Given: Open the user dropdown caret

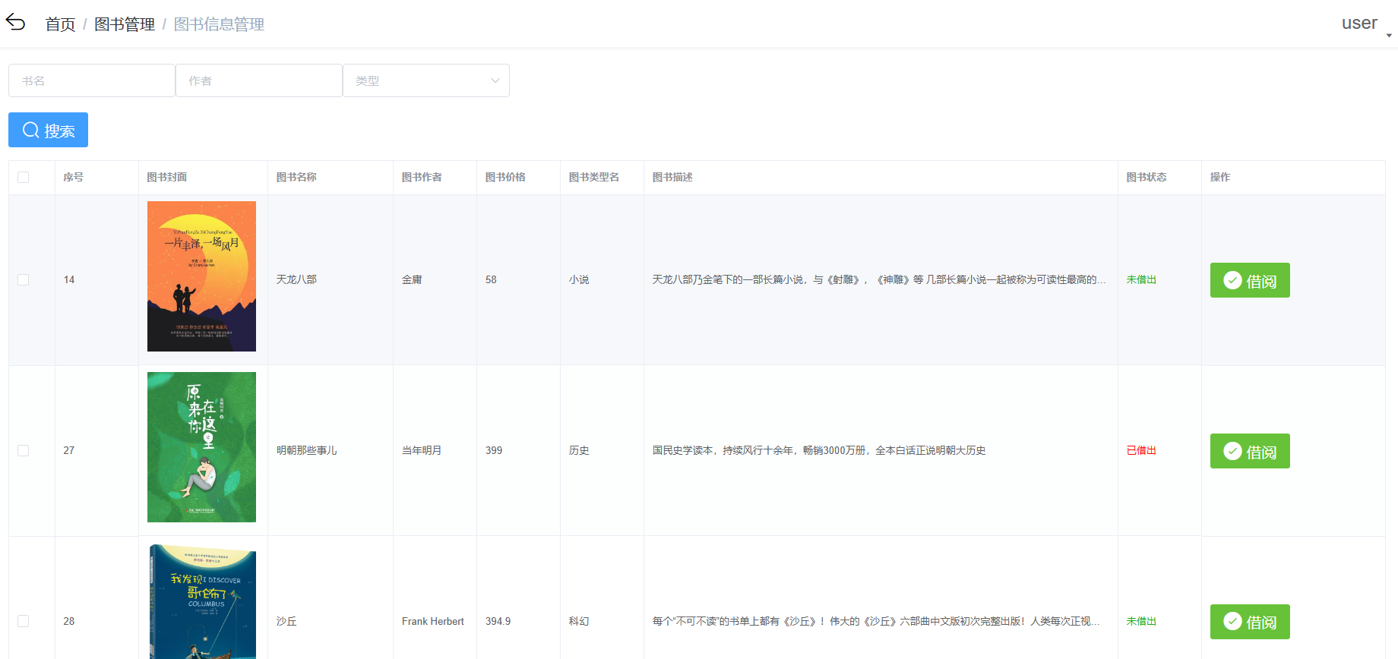Looking at the screenshot, I should pos(1389,36).
